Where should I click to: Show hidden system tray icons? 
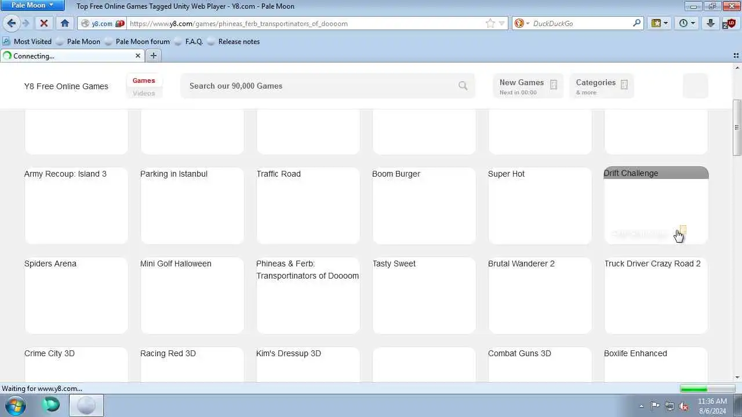coord(641,406)
